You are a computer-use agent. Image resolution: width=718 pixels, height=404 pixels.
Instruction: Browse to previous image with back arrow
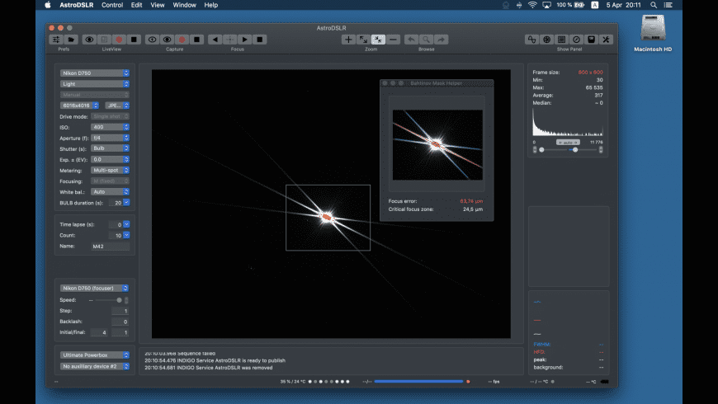411,40
